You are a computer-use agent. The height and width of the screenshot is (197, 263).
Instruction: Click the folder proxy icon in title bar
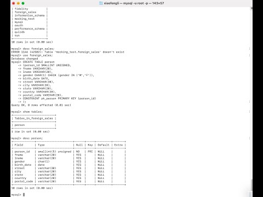[101, 3]
